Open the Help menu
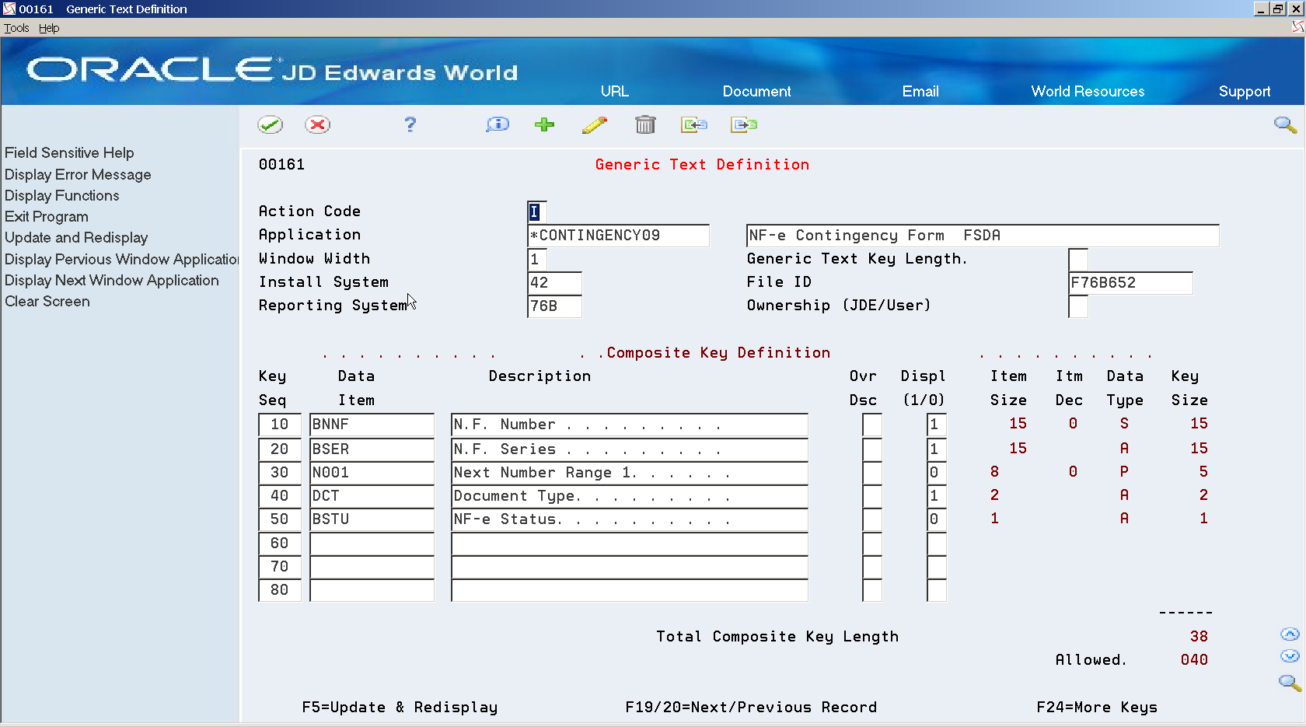The height and width of the screenshot is (727, 1306). click(x=49, y=28)
